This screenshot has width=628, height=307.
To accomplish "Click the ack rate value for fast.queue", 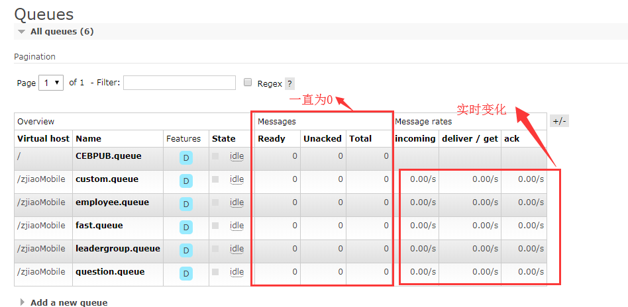I will (x=531, y=226).
